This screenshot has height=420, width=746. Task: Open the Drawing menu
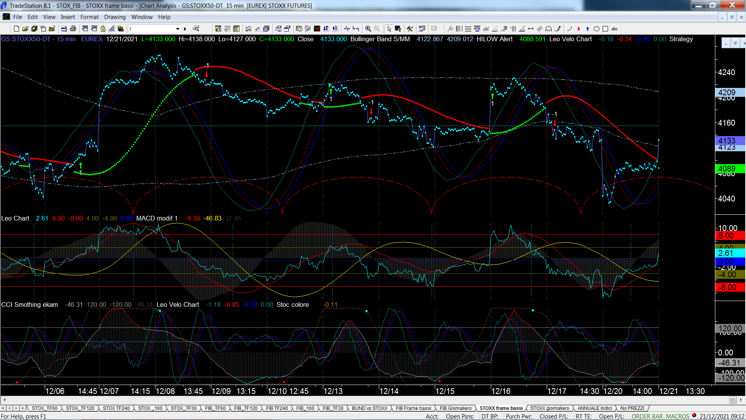[115, 17]
